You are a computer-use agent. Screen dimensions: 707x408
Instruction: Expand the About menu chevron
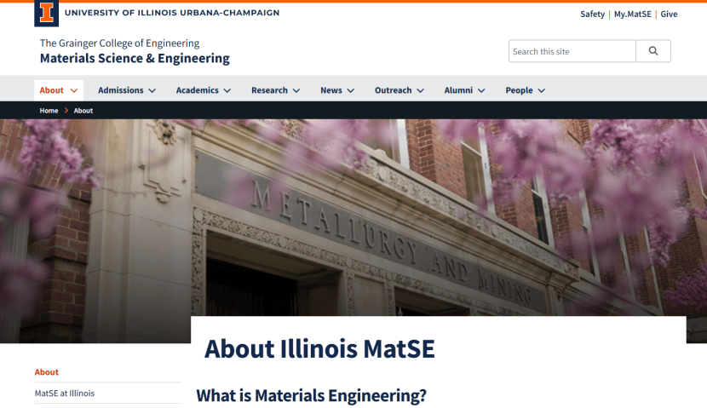75,90
